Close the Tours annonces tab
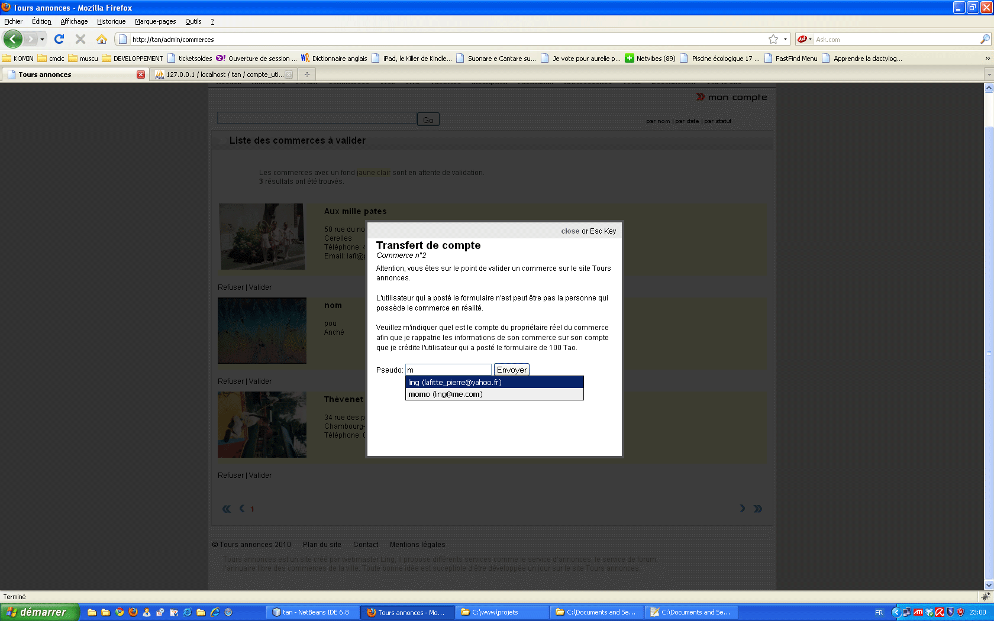The height and width of the screenshot is (621, 994). click(x=141, y=75)
